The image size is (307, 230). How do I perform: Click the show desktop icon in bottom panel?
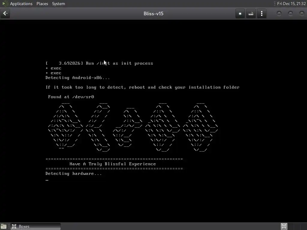3,226
